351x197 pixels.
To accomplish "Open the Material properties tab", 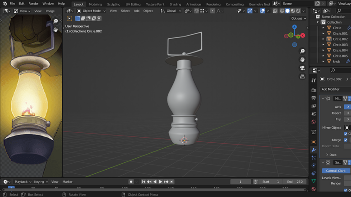I will click(x=314, y=189).
